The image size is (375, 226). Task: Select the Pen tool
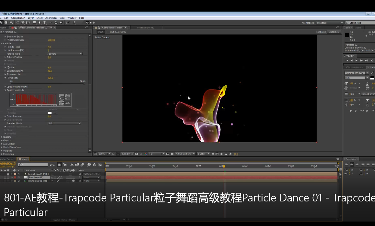pyautogui.click(x=40, y=22)
